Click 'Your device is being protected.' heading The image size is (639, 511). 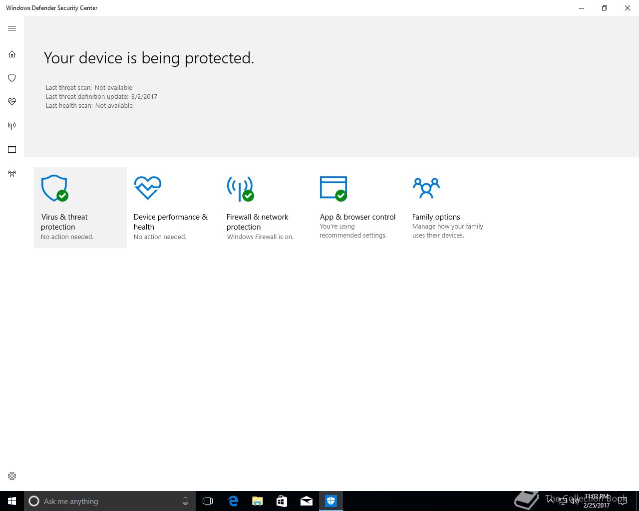coord(149,58)
